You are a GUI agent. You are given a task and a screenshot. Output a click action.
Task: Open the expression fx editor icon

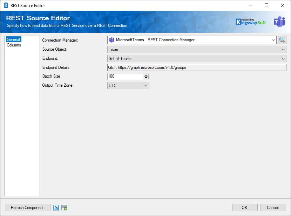click(x=56, y=208)
